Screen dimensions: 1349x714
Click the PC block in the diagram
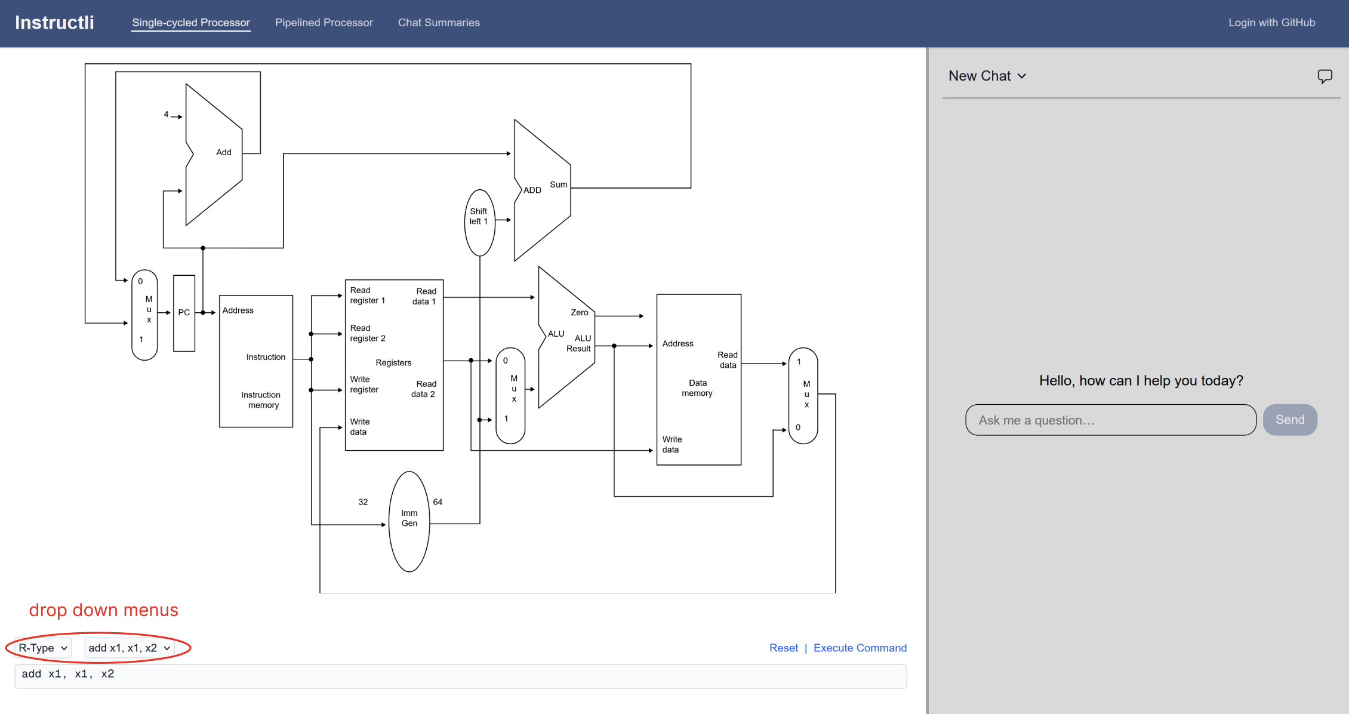click(184, 313)
